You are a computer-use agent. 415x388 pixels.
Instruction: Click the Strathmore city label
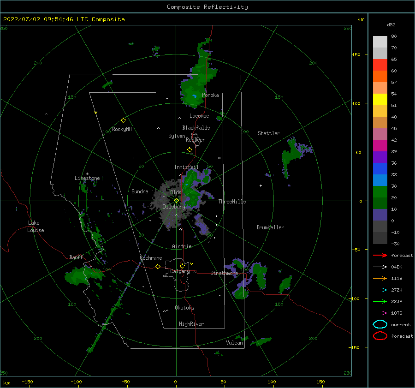224,273
